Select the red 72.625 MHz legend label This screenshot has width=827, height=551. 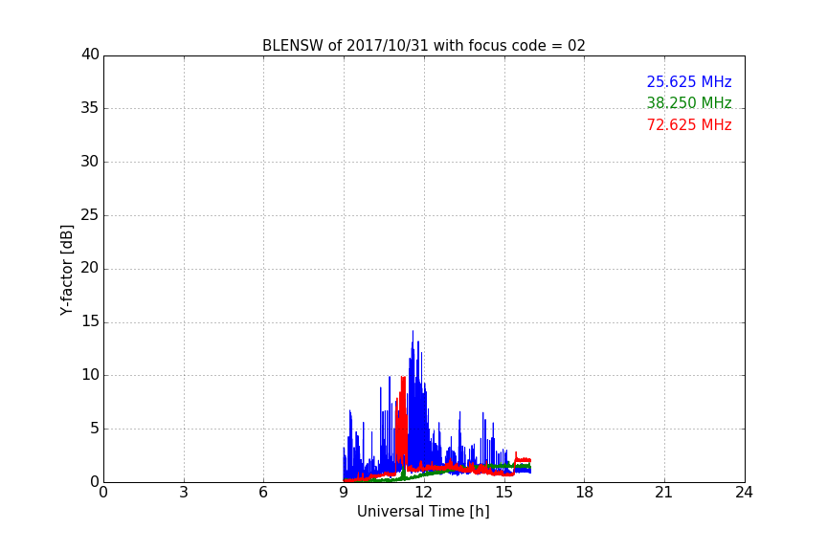click(x=689, y=125)
